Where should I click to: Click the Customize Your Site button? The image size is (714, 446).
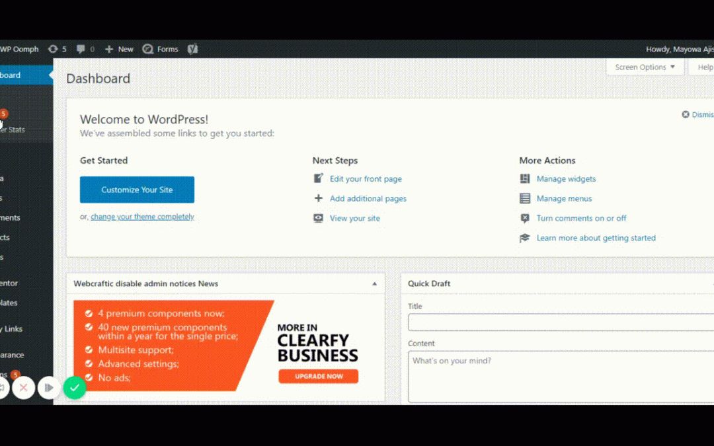click(x=137, y=190)
